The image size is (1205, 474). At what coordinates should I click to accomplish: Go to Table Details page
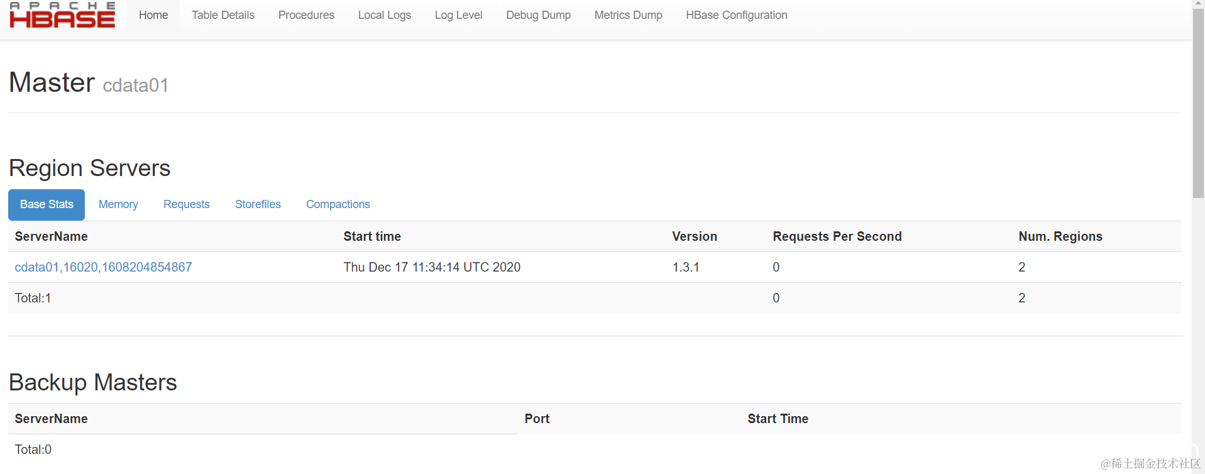click(x=223, y=15)
